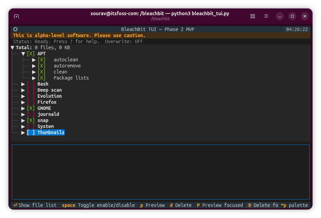Uncheck the clean checkbox under APT
321x218 pixels.
(x=42, y=72)
